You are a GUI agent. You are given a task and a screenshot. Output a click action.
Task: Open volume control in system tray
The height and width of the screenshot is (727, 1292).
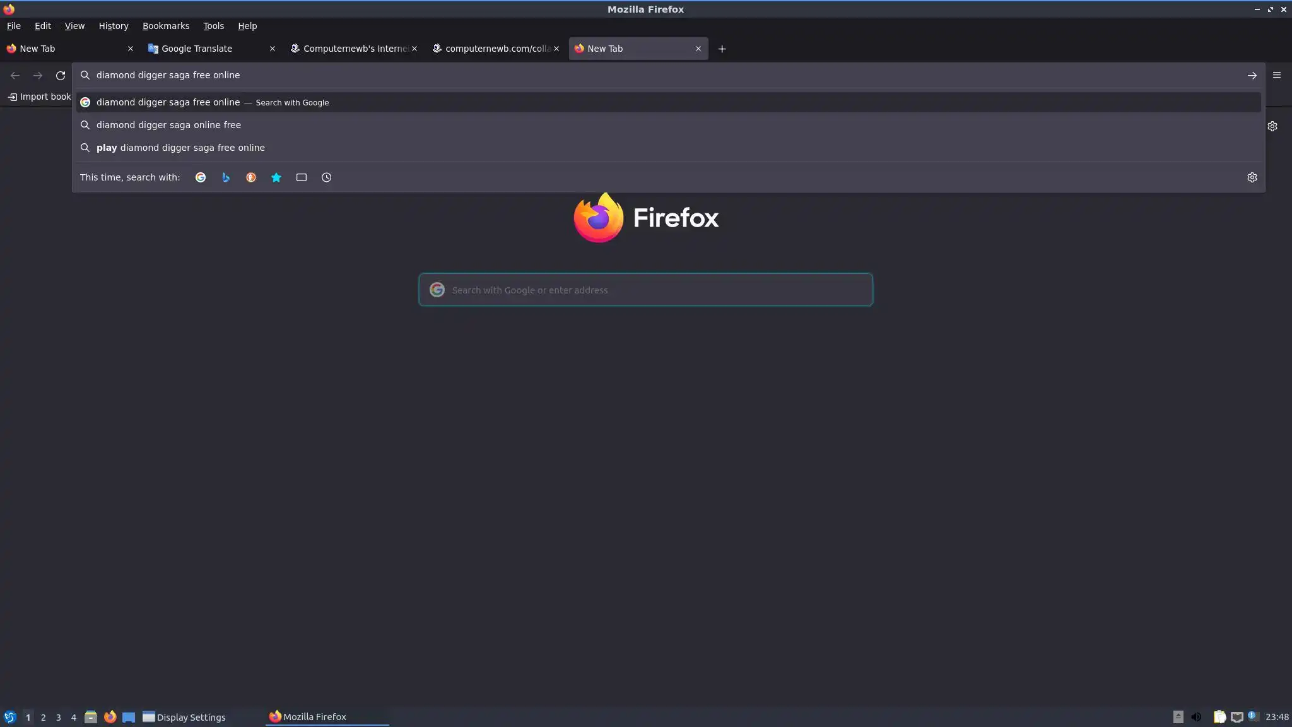[1196, 717]
